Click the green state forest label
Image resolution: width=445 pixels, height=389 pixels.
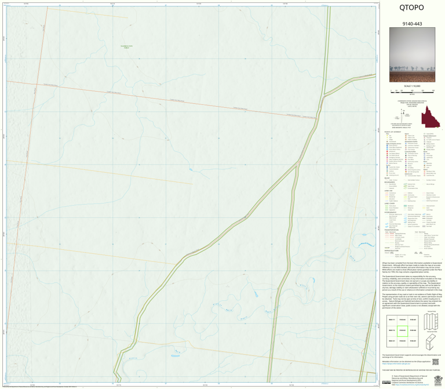pyautogui.click(x=126, y=47)
